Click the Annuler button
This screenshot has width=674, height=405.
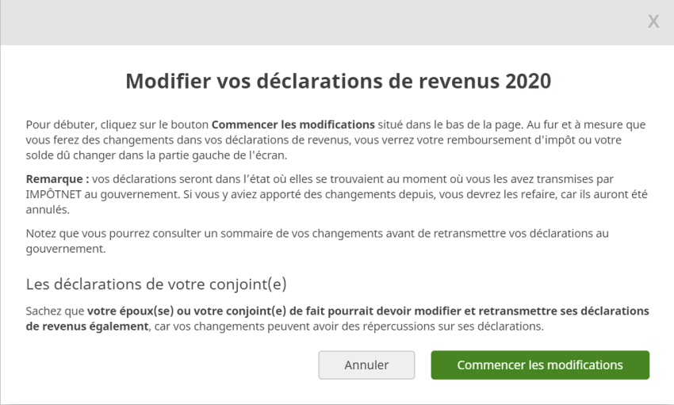[366, 365]
